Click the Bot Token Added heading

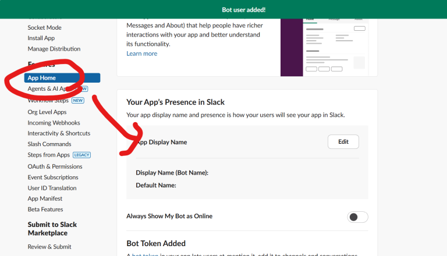coord(156,243)
